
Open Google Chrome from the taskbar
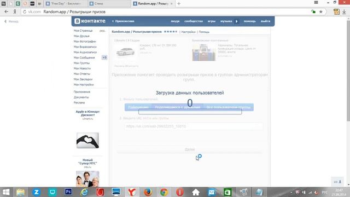click(164, 192)
